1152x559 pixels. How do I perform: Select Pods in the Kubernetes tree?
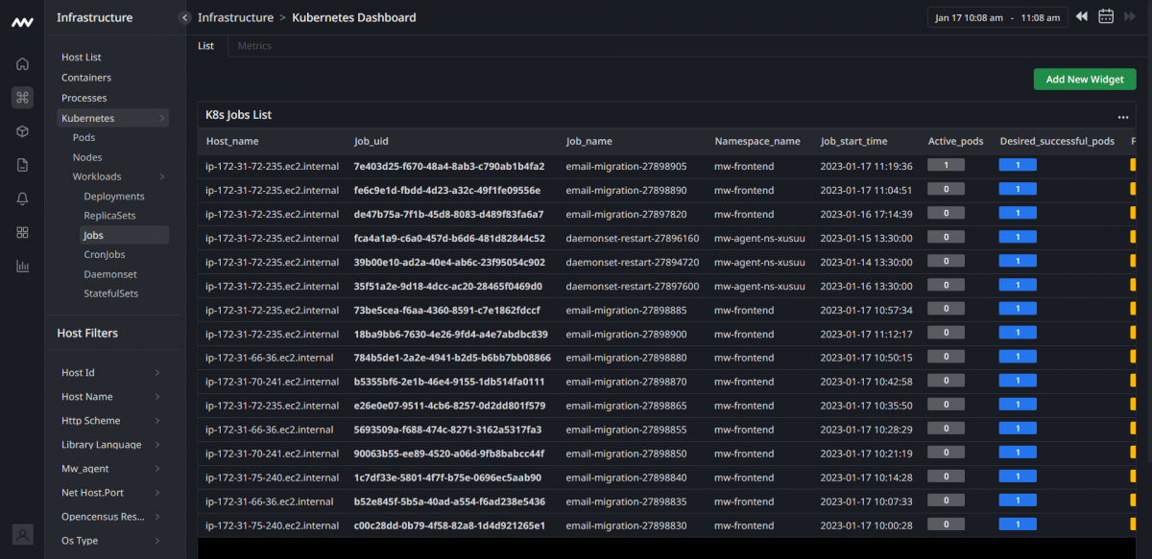tap(84, 137)
